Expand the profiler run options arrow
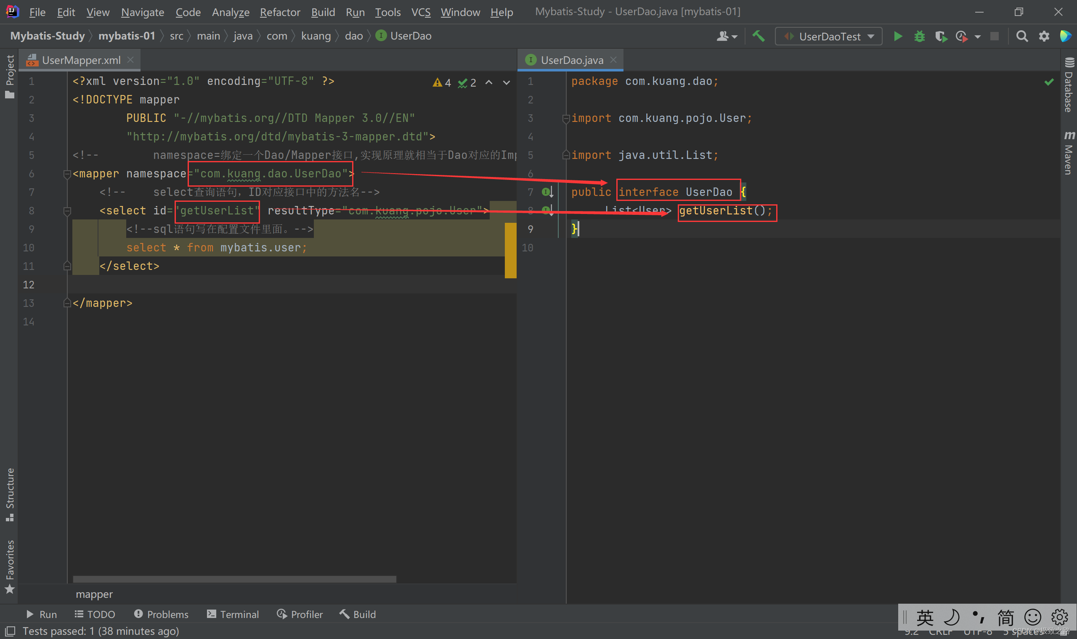Image resolution: width=1077 pixels, height=639 pixels. (977, 37)
